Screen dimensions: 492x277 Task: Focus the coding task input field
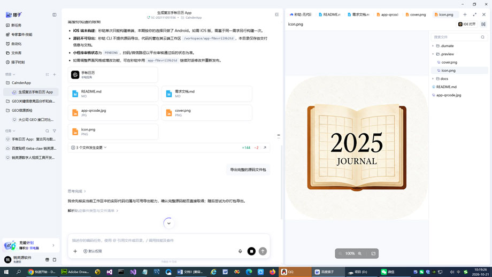169,240
